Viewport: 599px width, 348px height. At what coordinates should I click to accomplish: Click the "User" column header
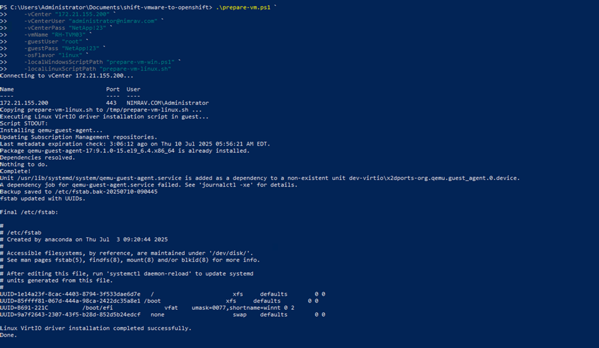point(133,89)
